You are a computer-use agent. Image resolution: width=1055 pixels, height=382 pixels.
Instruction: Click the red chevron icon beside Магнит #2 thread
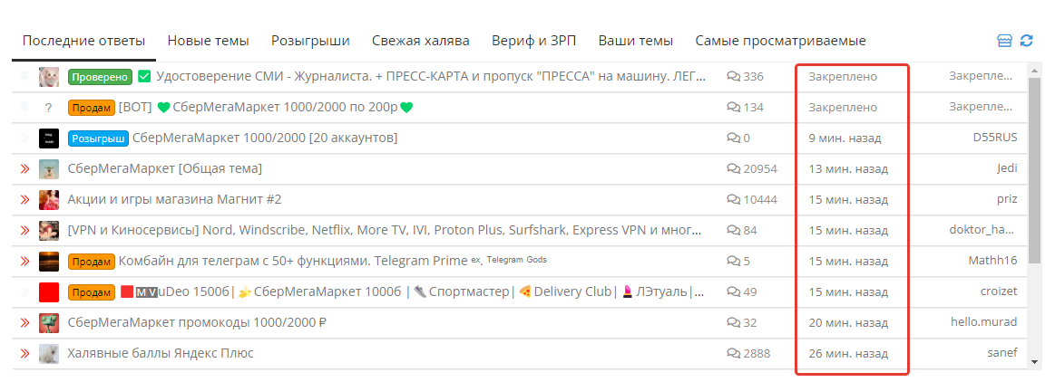coord(25,199)
